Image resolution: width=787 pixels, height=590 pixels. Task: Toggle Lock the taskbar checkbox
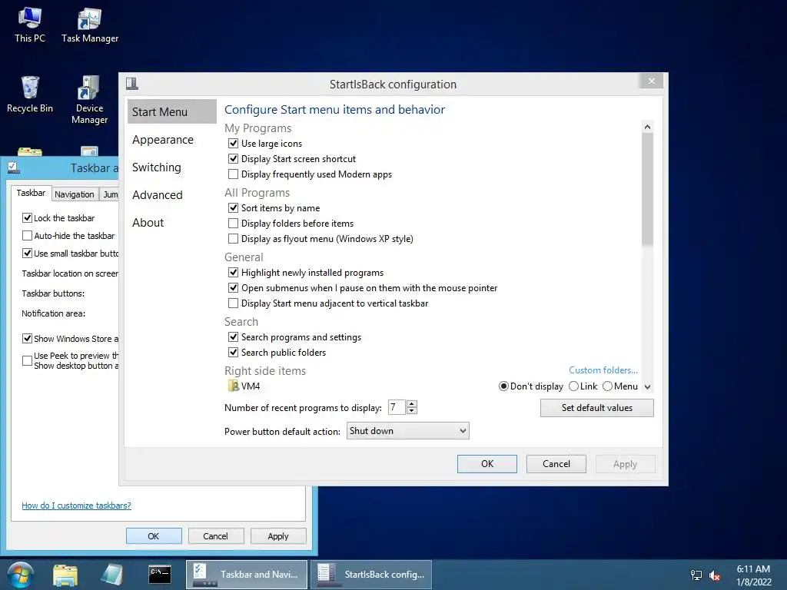pyautogui.click(x=27, y=217)
